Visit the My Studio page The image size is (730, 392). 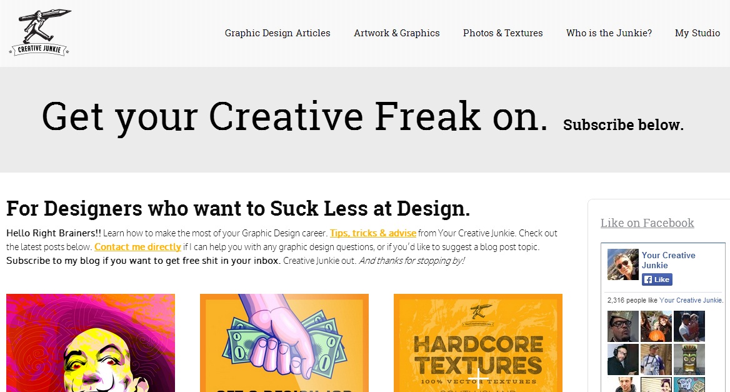click(697, 33)
